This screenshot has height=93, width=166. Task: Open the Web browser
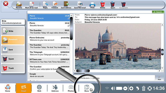[39, 88]
